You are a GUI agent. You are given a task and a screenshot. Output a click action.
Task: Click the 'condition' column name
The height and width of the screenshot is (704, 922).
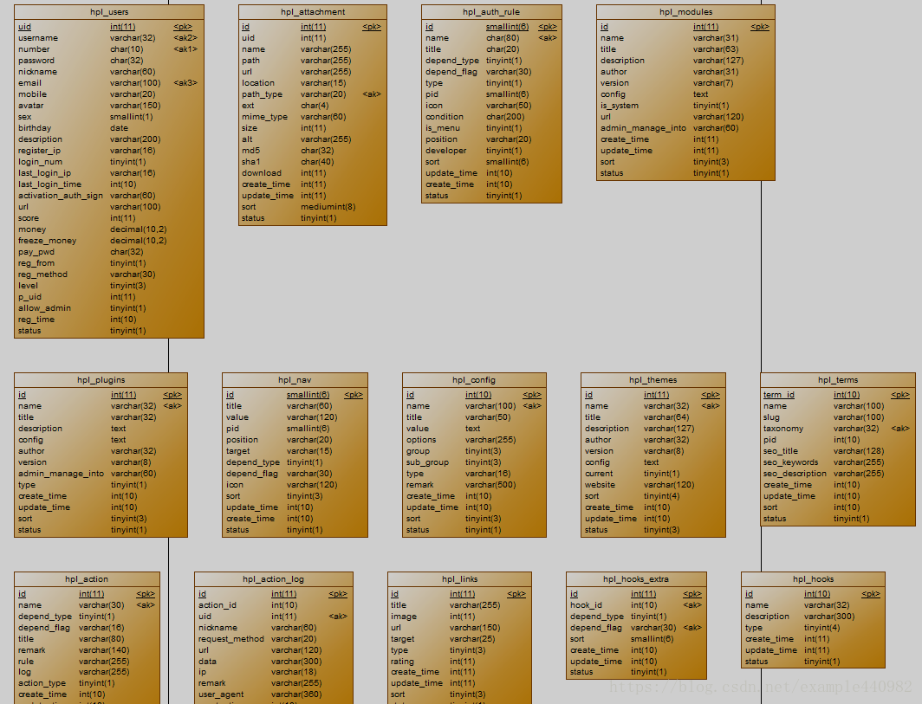tap(445, 117)
